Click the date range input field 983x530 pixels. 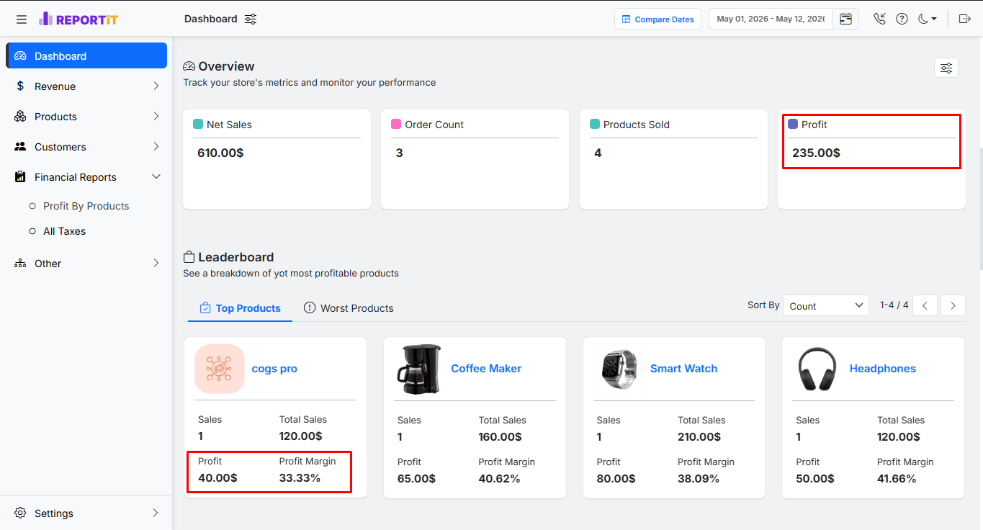point(771,19)
